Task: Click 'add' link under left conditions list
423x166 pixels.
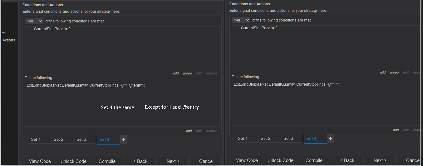Action: [176, 74]
